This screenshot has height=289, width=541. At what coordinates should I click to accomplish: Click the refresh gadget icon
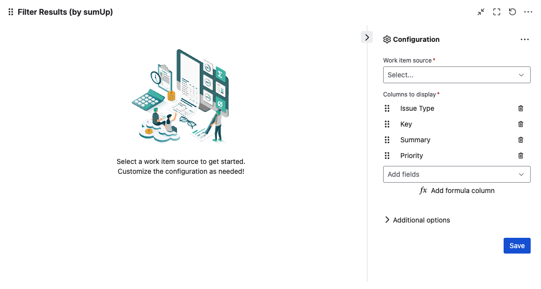pos(512,12)
